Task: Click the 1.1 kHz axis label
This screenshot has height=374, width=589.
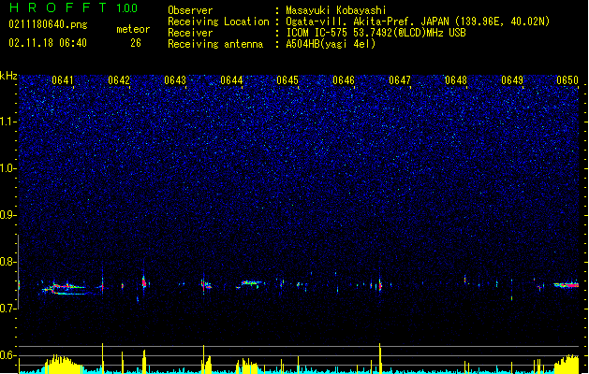Action: [x=8, y=122]
